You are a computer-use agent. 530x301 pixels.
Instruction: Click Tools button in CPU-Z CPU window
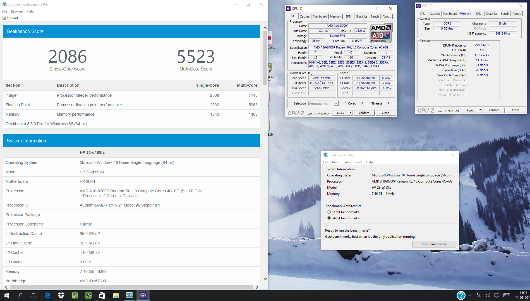[340, 113]
